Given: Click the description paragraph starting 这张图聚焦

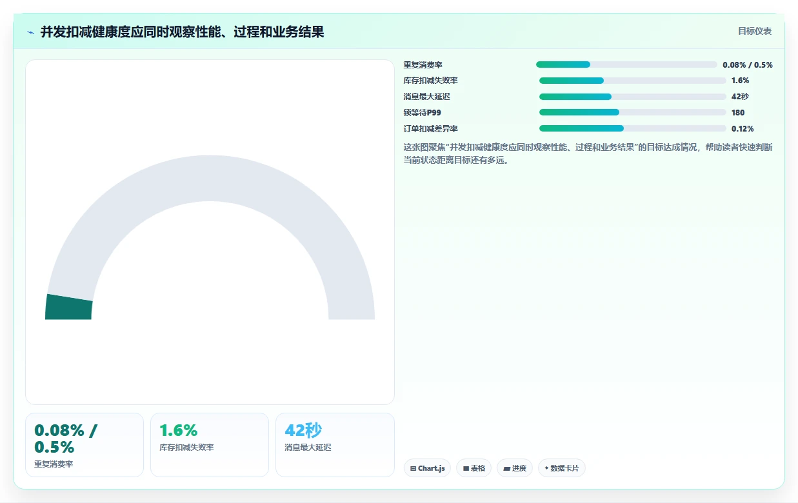Looking at the screenshot, I should pos(588,153).
